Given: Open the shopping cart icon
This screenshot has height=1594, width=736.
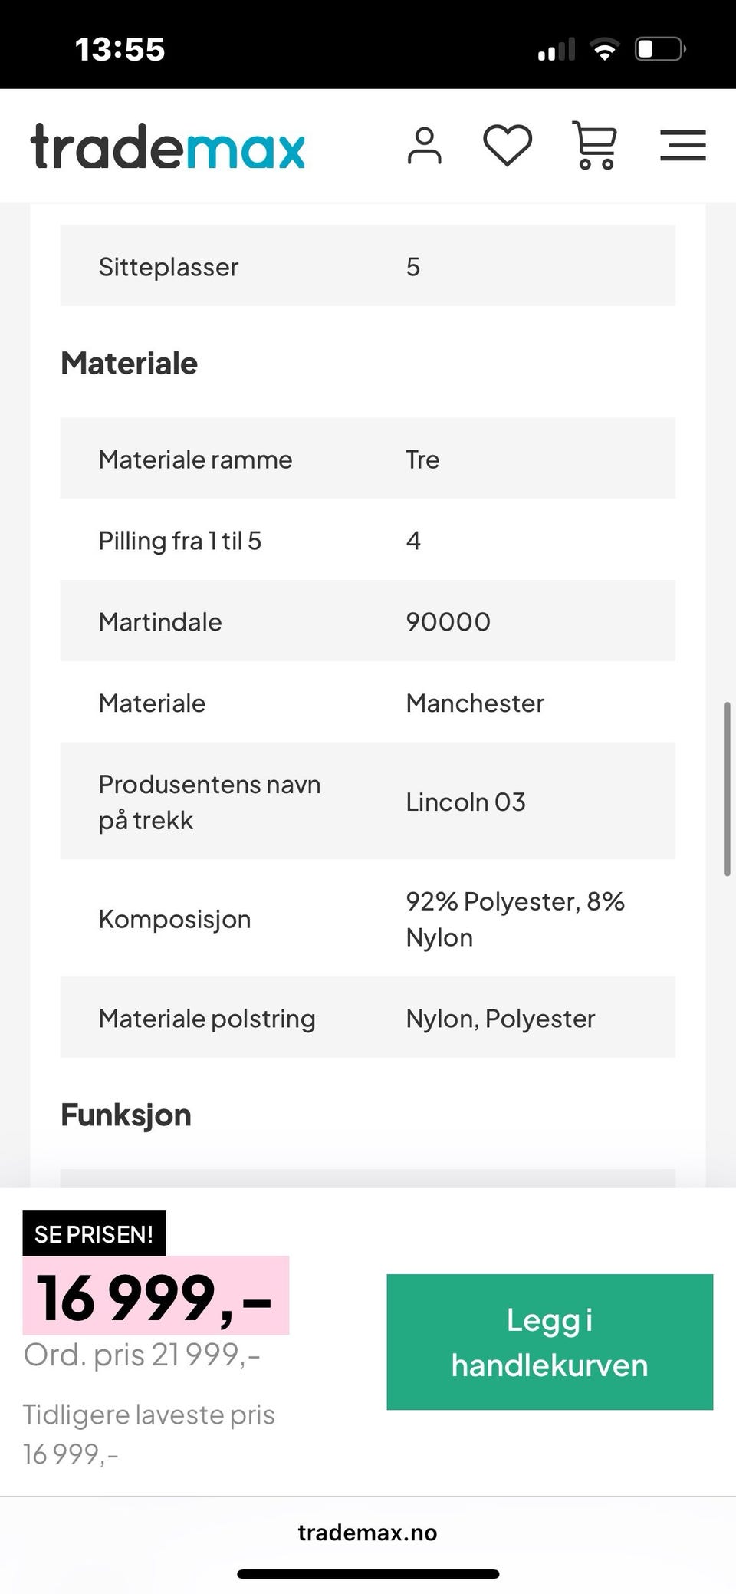Looking at the screenshot, I should [594, 145].
